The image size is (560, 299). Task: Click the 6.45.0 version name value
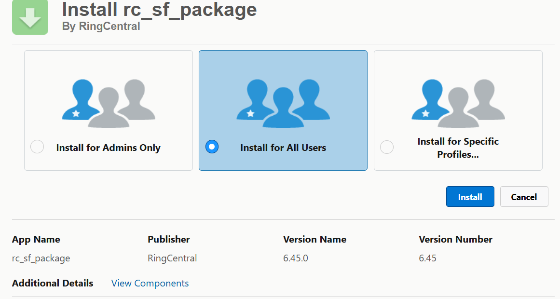pos(295,258)
